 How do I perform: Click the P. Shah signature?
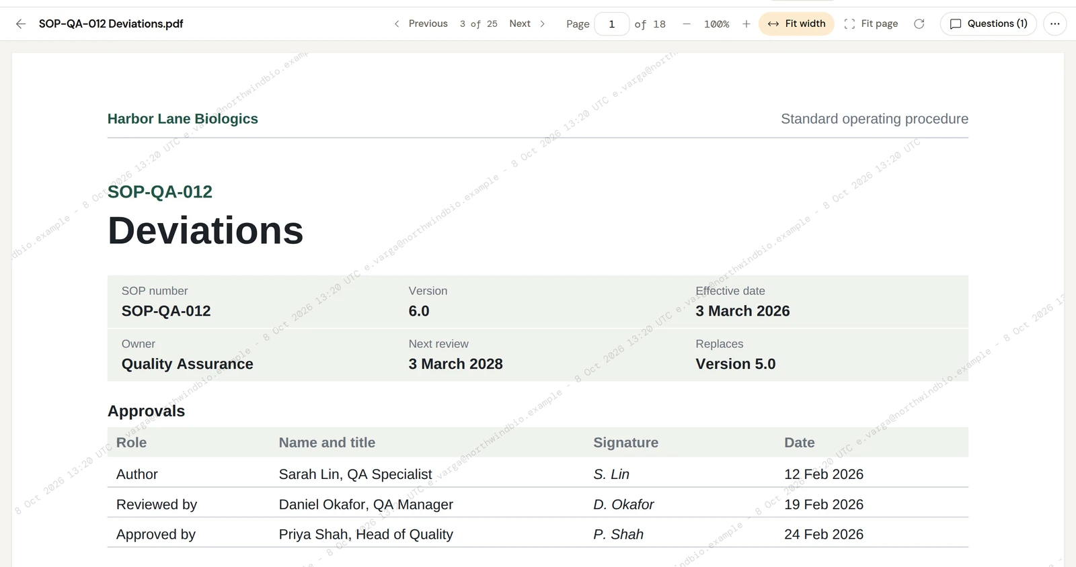click(x=618, y=535)
